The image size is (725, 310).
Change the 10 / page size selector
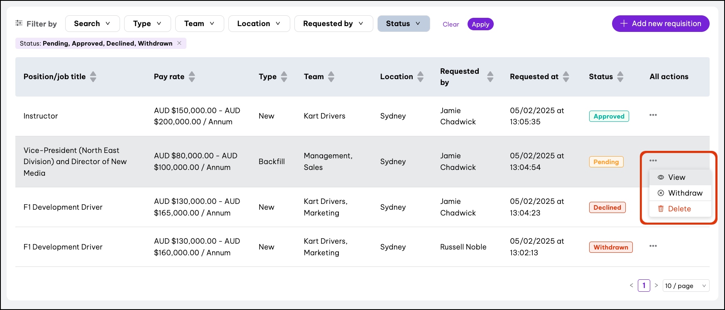pos(686,286)
